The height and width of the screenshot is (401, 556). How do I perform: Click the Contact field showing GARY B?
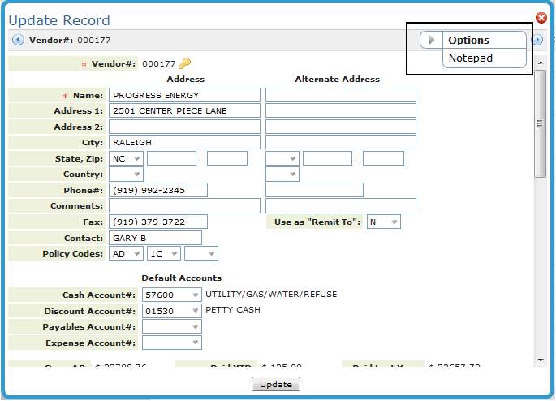pos(155,238)
